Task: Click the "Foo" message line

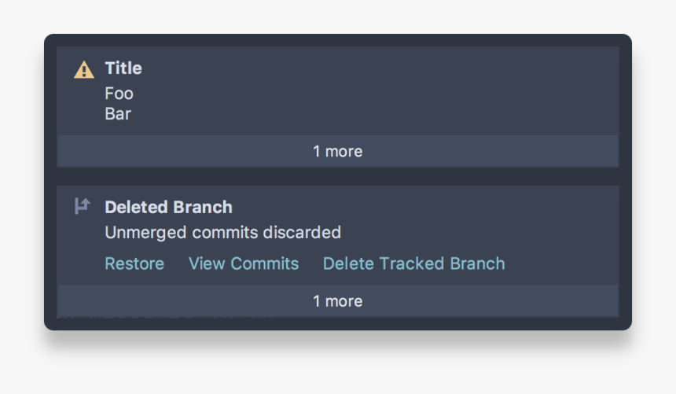Action: point(119,94)
